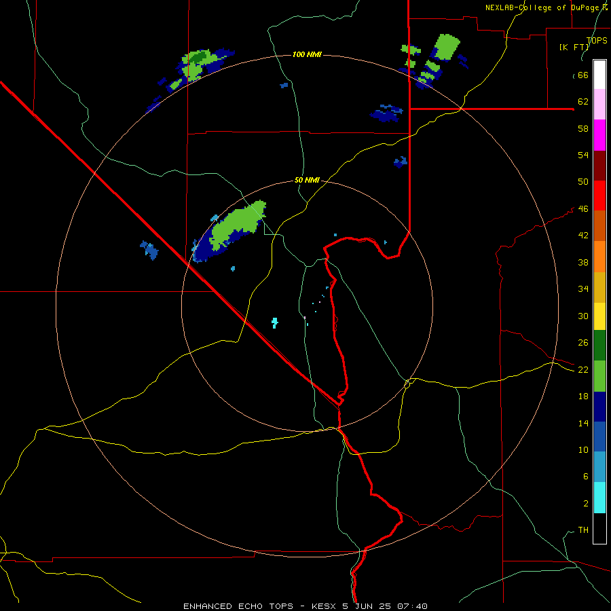Click the KESX radar site identifier

tap(325, 606)
